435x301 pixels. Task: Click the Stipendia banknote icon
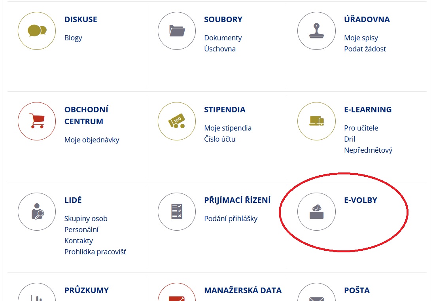point(177,121)
